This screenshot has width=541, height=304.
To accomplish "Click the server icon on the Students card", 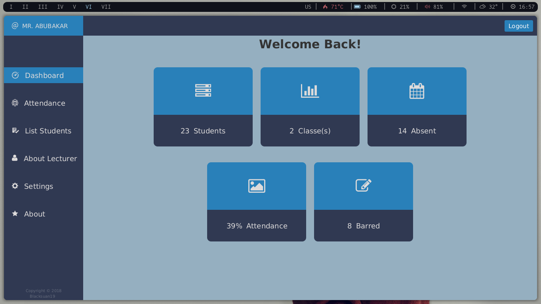I will (x=203, y=90).
